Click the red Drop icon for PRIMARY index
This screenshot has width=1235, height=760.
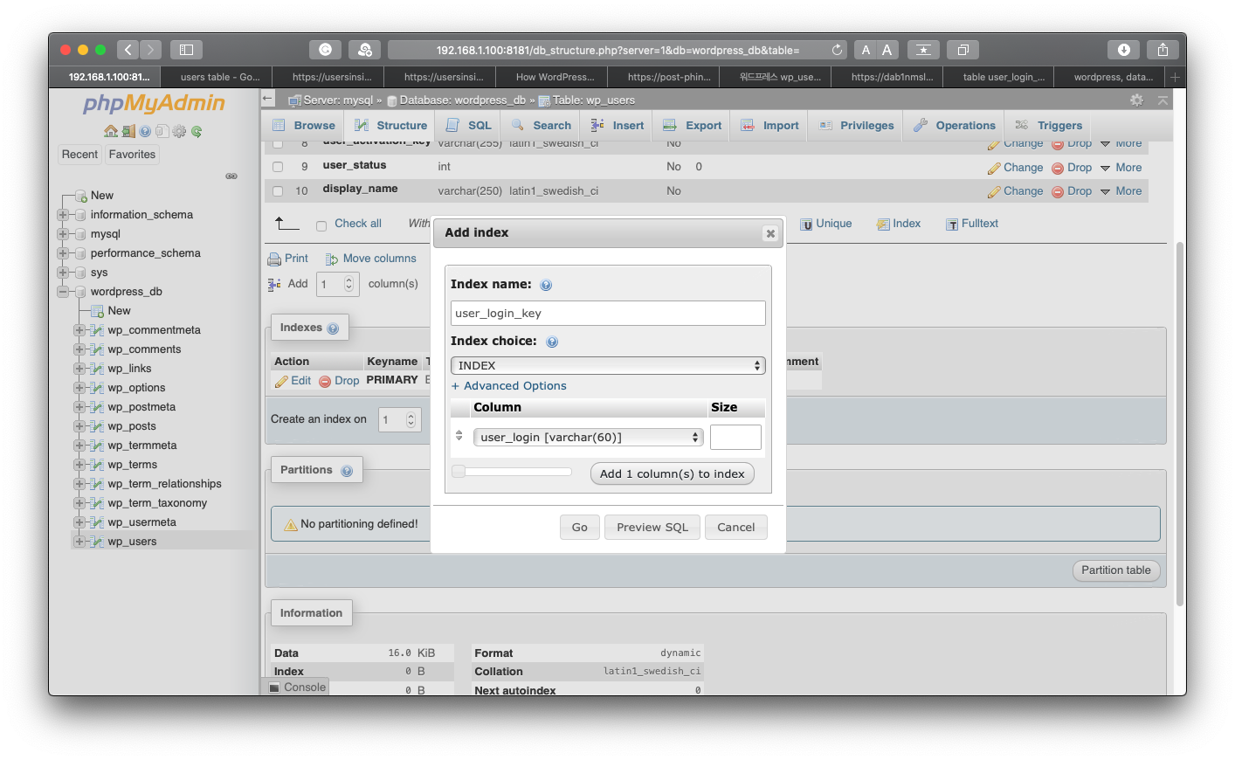coord(325,382)
